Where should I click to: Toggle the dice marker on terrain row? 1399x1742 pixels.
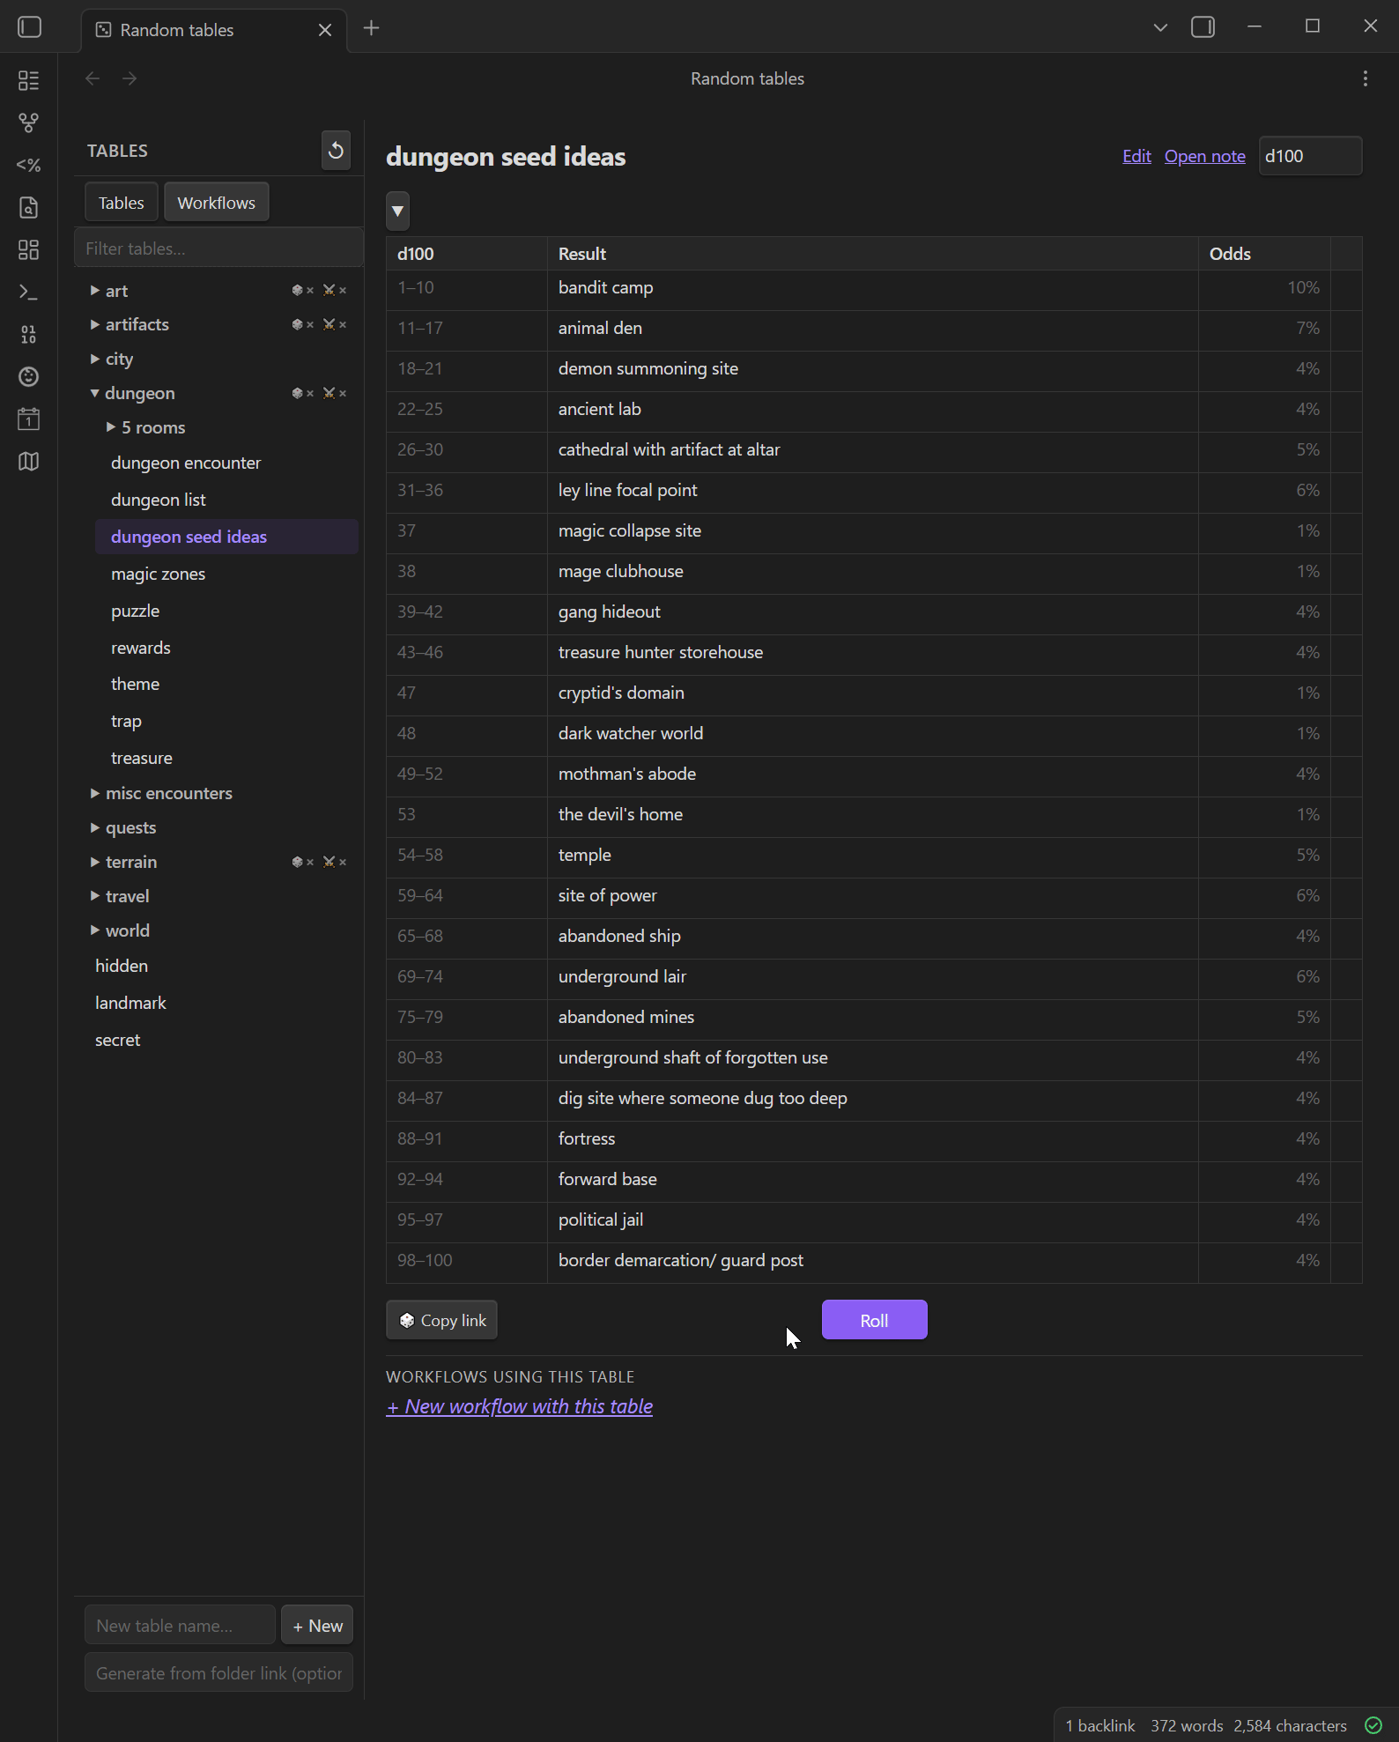[302, 862]
